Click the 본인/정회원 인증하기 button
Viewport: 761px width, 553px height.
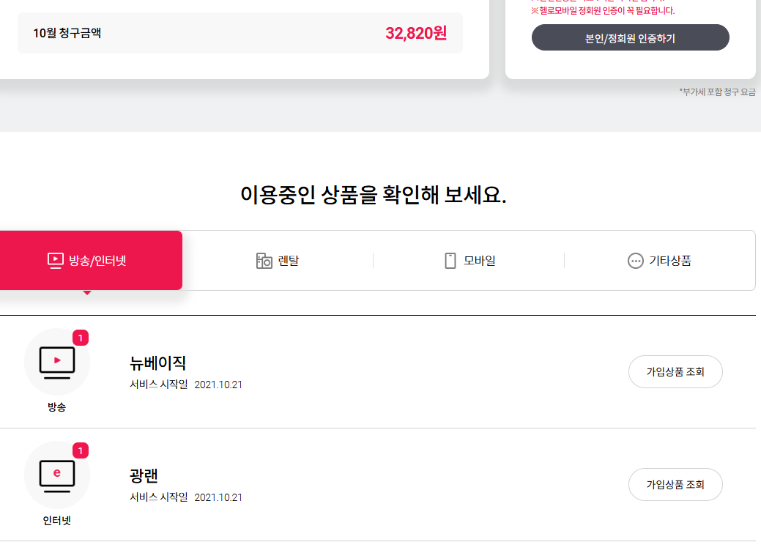tap(631, 38)
